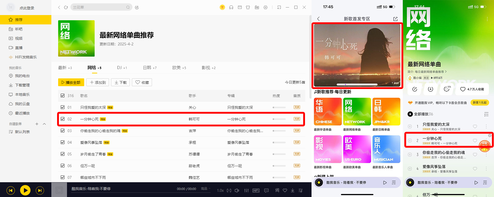This screenshot has width=494, height=197.
Task: Open the play queue list icon in player bar
Action: (x=300, y=190)
